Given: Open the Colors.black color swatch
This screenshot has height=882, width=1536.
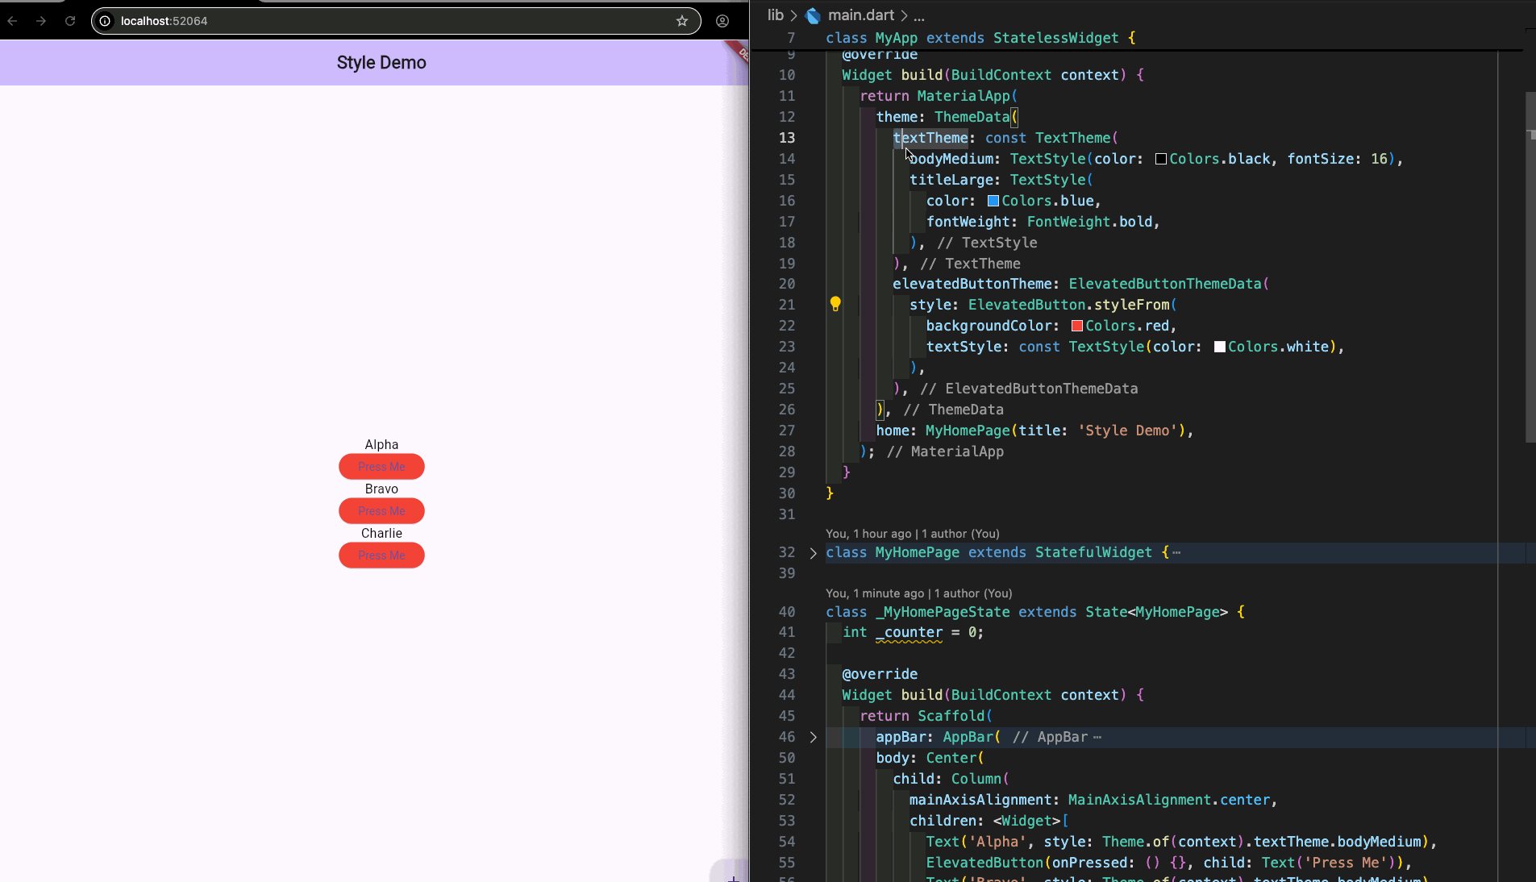Looking at the screenshot, I should pos(1161,159).
